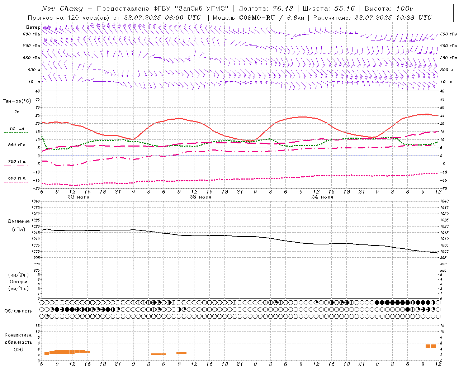Click the dotted 500 гПа legend line sample
Viewport: 459px width, 367px height.
coord(16,182)
